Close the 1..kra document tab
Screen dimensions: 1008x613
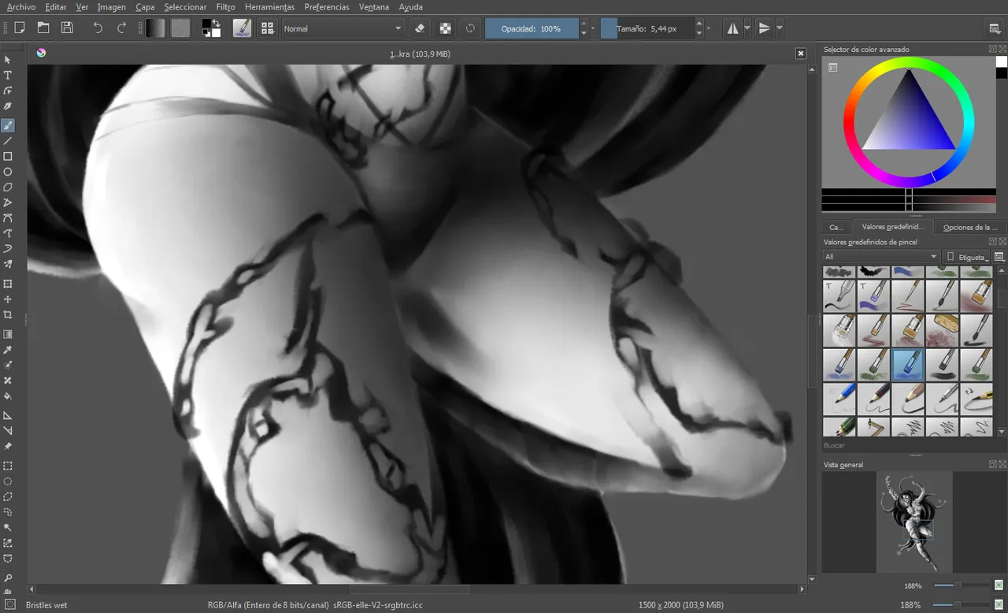tap(801, 54)
